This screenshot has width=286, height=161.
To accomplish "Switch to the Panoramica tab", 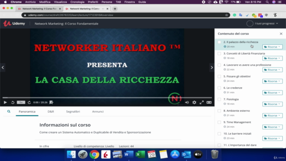I will click(x=27, y=111).
